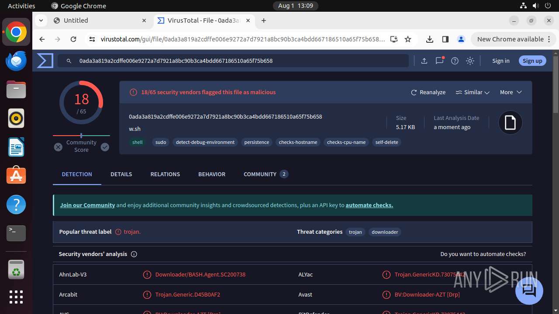
Task: Open the More dropdown menu
Action: [511, 92]
